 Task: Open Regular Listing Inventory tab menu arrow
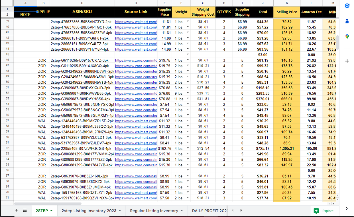[182, 211]
